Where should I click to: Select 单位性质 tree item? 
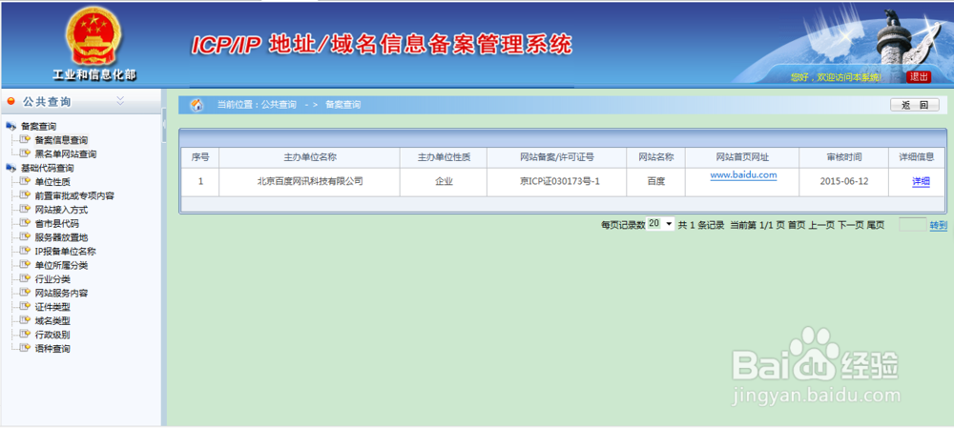point(52,182)
